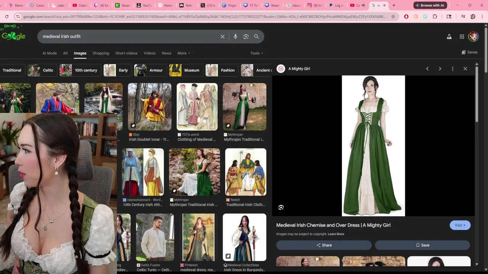Open the red Opera-style extension icon
This screenshot has width=488, height=274.
[406, 16]
